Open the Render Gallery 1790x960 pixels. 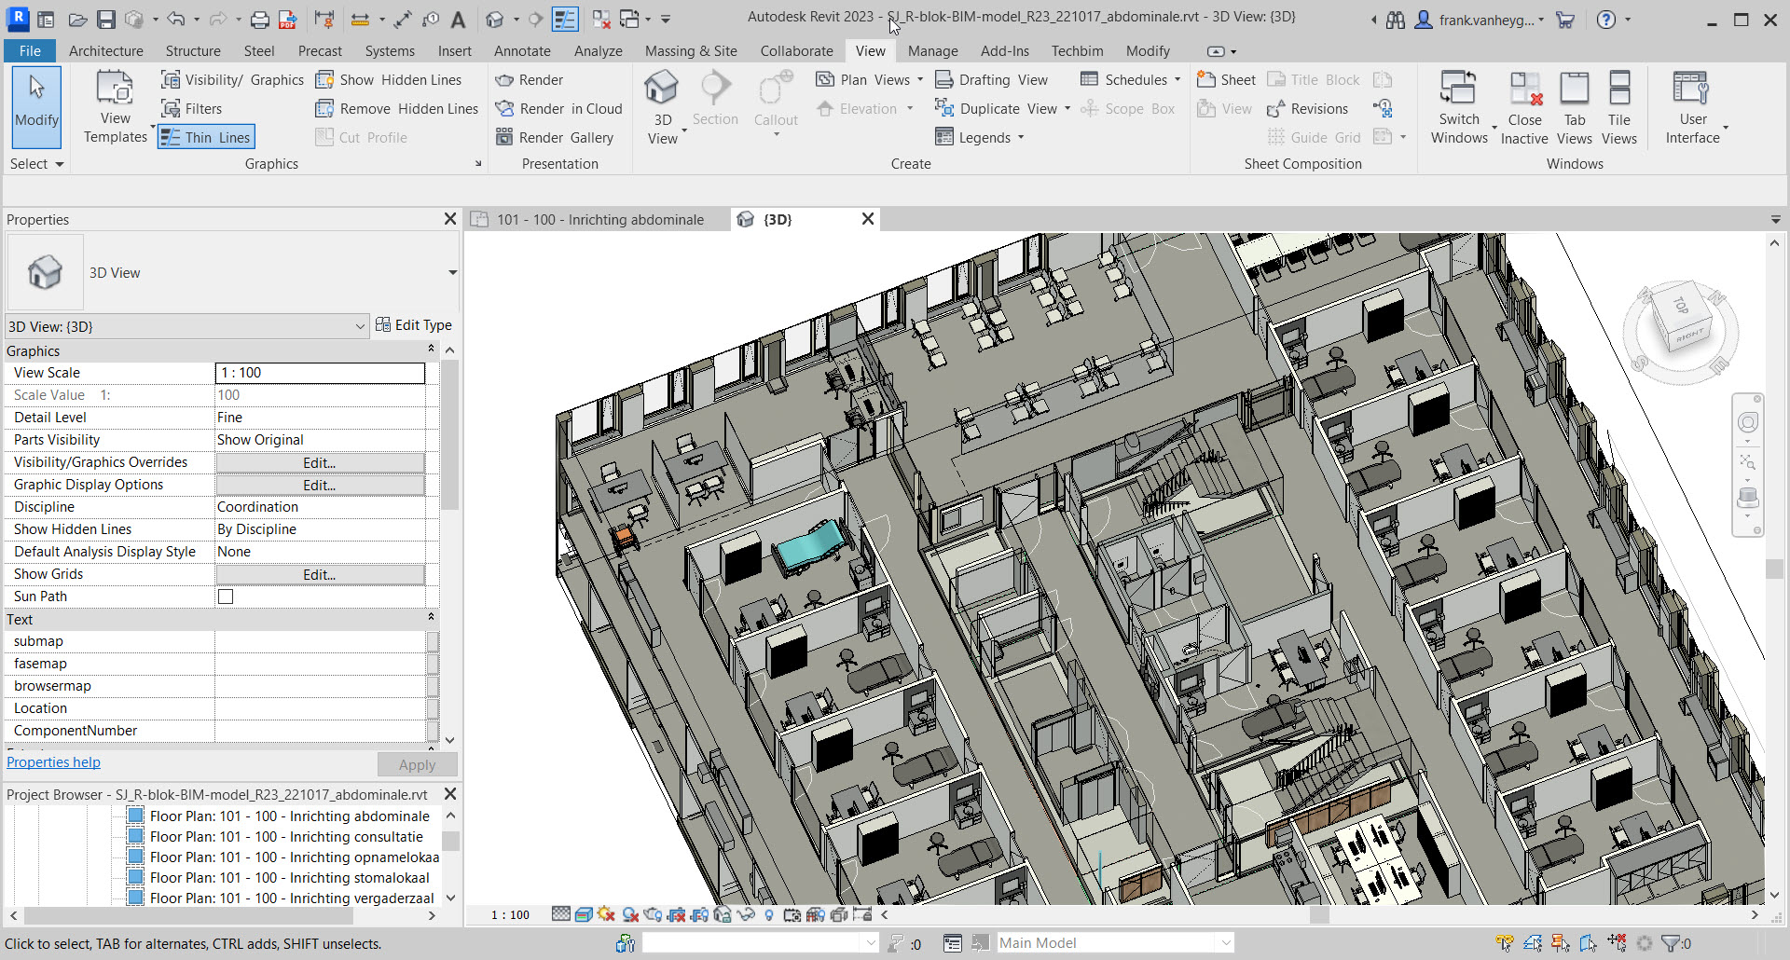[x=555, y=137]
